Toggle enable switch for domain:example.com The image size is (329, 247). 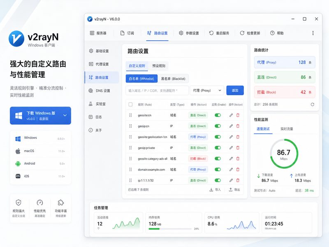218,170
